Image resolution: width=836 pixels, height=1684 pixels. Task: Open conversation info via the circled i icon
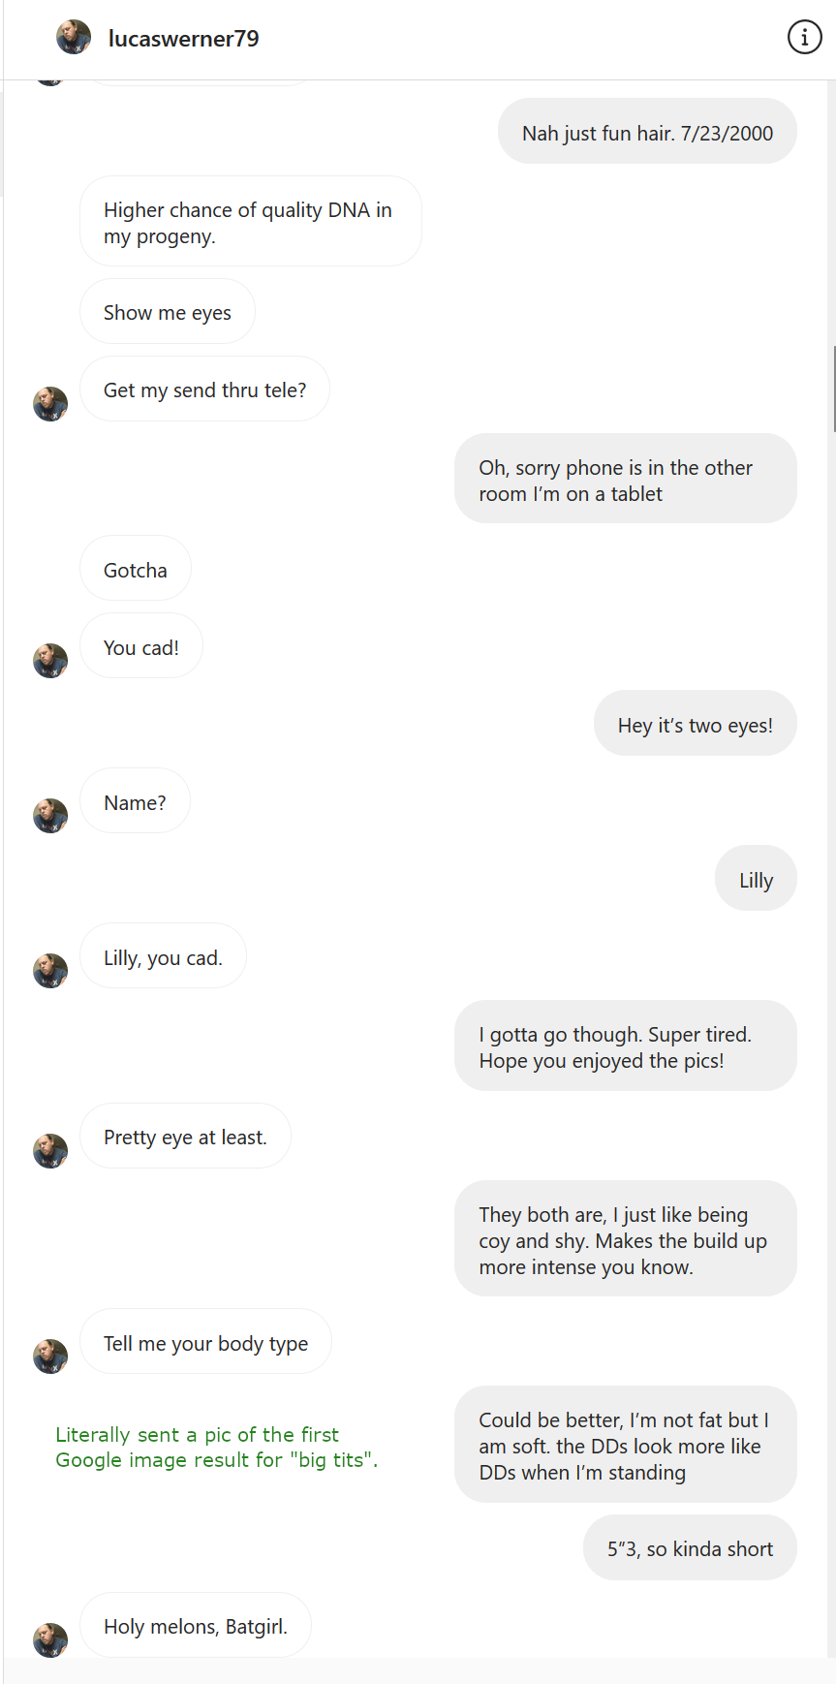pos(804,38)
